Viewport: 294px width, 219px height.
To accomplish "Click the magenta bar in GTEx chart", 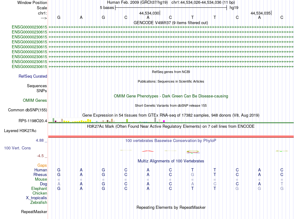I will (x=164, y=121).
